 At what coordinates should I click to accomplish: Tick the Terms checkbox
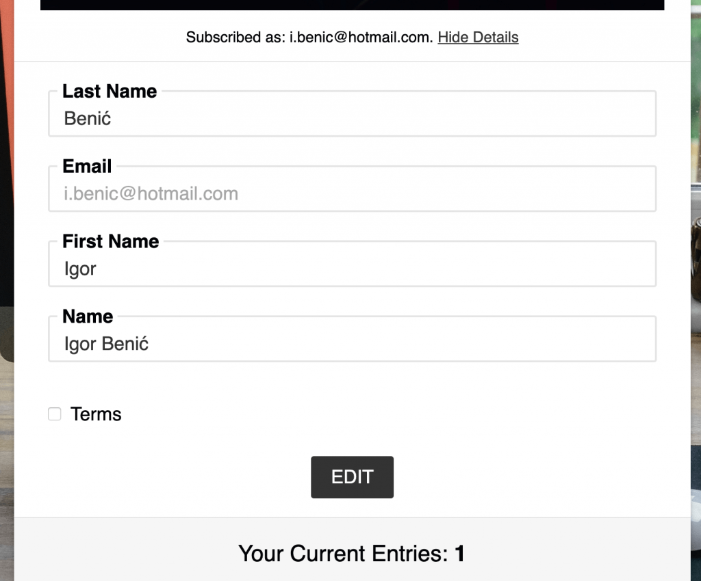[55, 414]
